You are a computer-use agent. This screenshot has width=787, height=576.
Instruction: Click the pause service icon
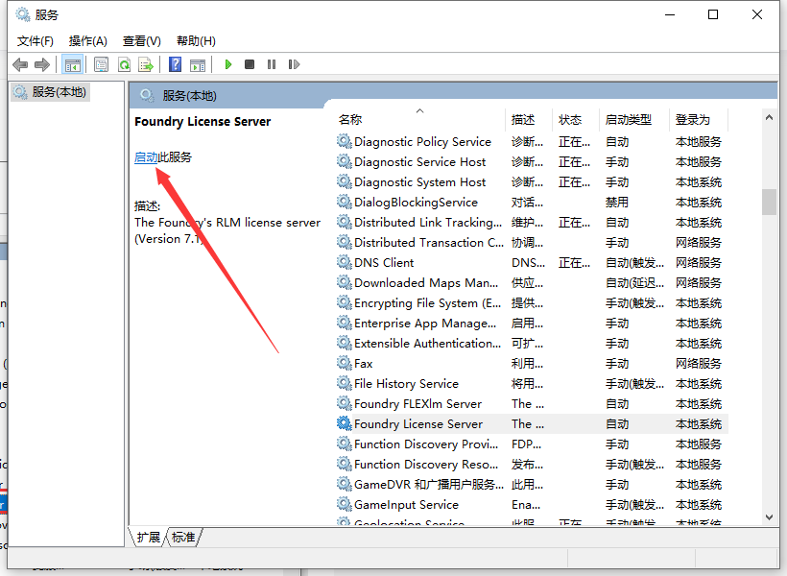pyautogui.click(x=272, y=64)
